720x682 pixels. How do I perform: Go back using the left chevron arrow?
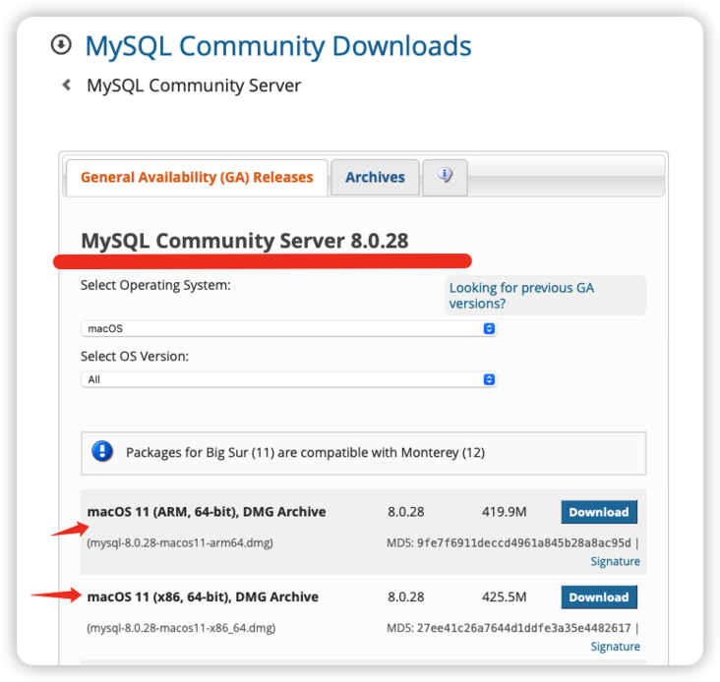coord(67,85)
